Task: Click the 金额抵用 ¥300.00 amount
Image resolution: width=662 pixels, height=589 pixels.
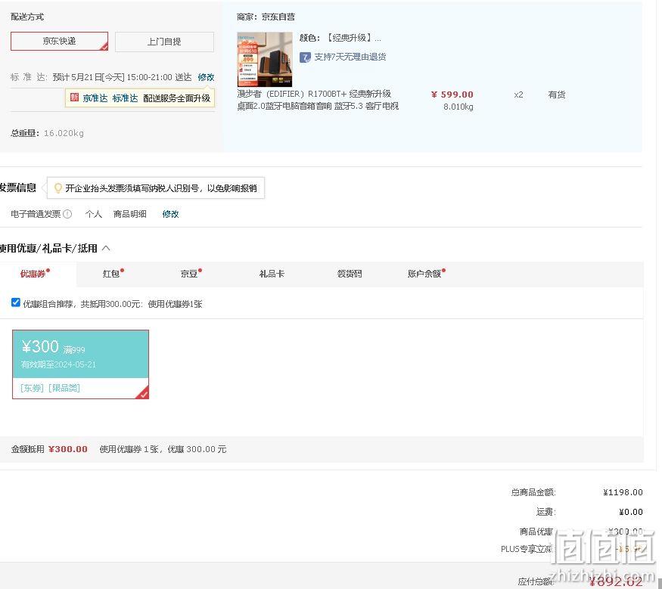Action: click(68, 449)
